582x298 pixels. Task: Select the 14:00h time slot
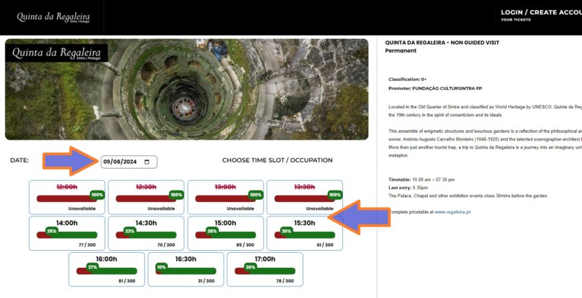[67, 234]
